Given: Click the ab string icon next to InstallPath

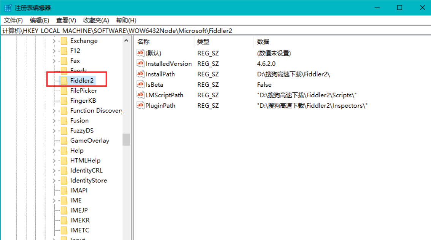Looking at the screenshot, I should click(140, 74).
